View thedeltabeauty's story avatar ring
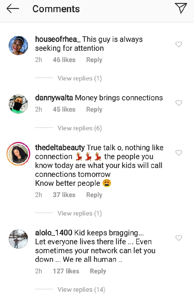Viewport: 194px width, 298px height. pos(18,153)
